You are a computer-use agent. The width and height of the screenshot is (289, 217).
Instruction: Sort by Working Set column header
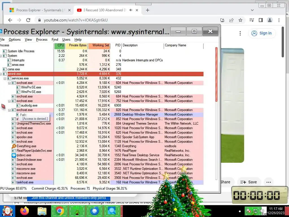[99, 45]
